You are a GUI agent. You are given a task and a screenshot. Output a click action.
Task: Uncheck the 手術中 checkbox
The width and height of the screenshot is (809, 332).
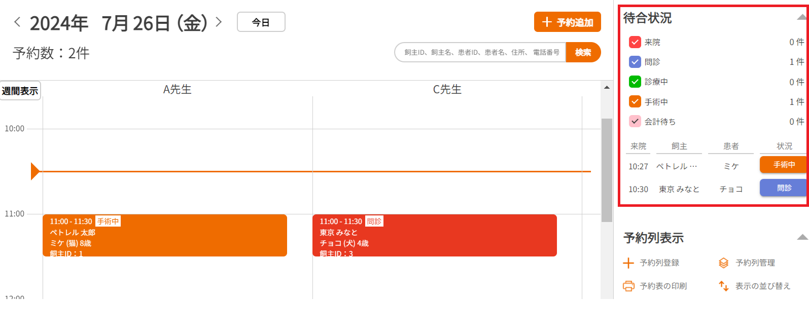click(635, 101)
